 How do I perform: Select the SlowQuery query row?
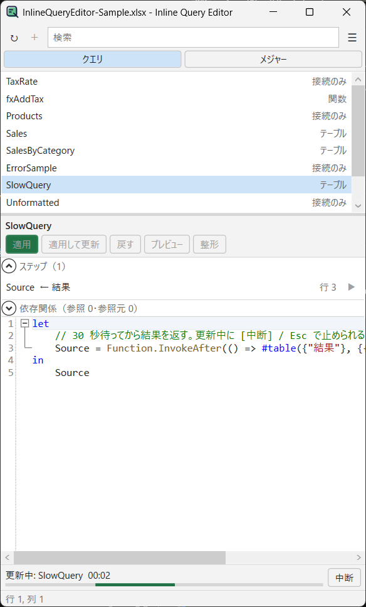(176, 185)
